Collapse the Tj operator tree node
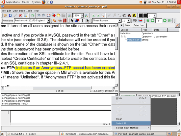The width and height of the screenshot is (181, 136). coord(122,37)
